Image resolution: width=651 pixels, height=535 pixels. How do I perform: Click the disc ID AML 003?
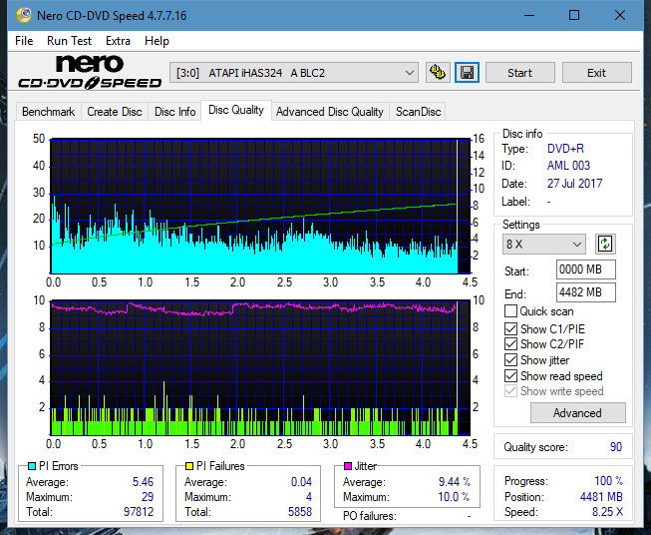click(x=568, y=166)
